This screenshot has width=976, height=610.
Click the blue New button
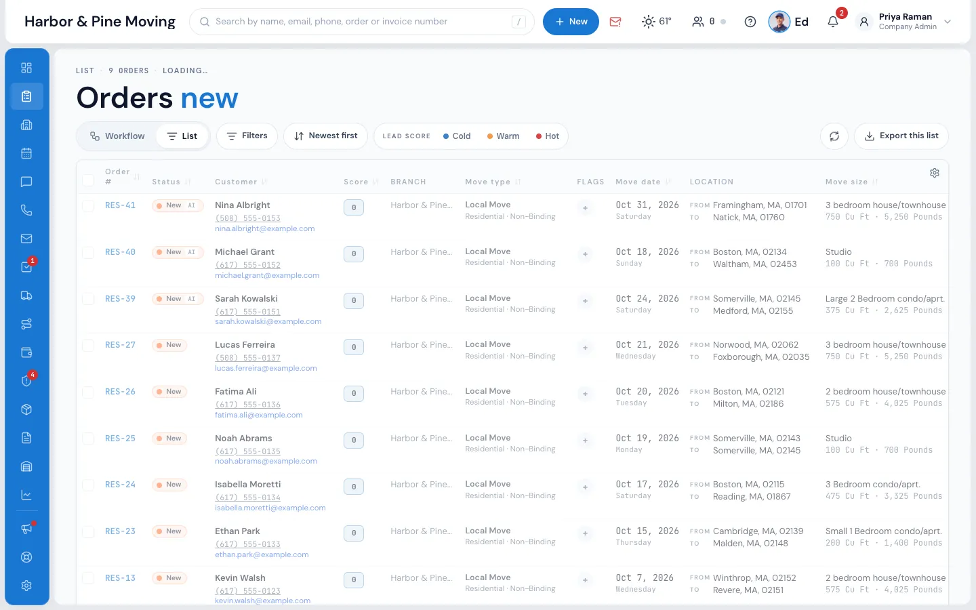point(571,22)
